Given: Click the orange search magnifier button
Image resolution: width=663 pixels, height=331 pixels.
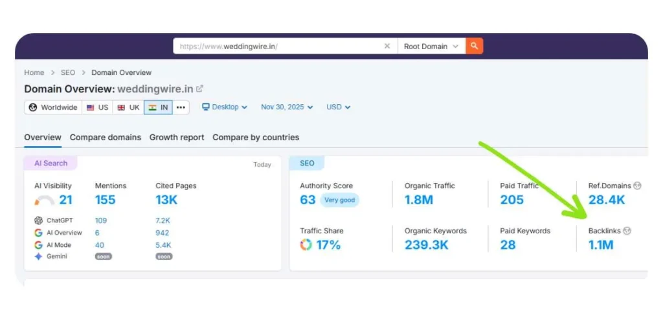Looking at the screenshot, I should tap(474, 46).
